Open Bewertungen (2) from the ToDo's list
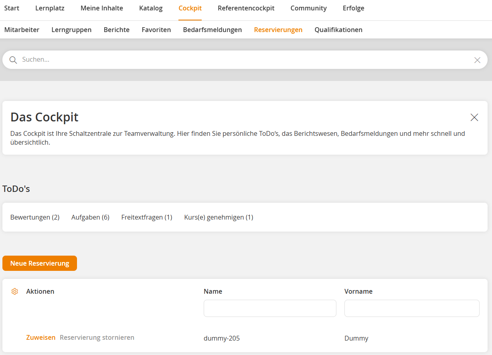This screenshot has width=492, height=355. tap(35, 217)
